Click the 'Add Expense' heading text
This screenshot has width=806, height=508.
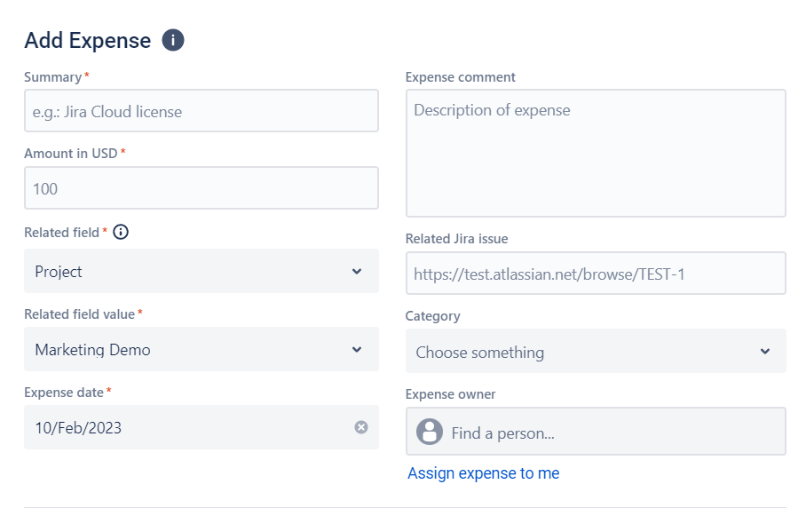coord(88,41)
